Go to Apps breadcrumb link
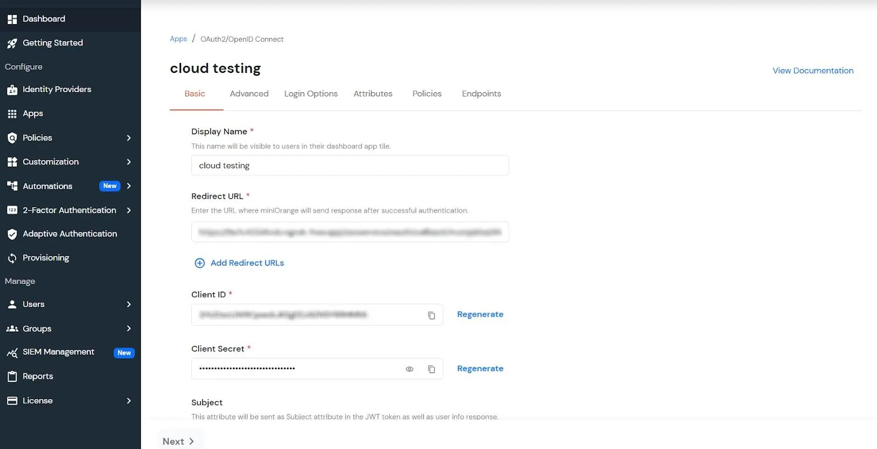Image resolution: width=877 pixels, height=449 pixels. coord(178,39)
